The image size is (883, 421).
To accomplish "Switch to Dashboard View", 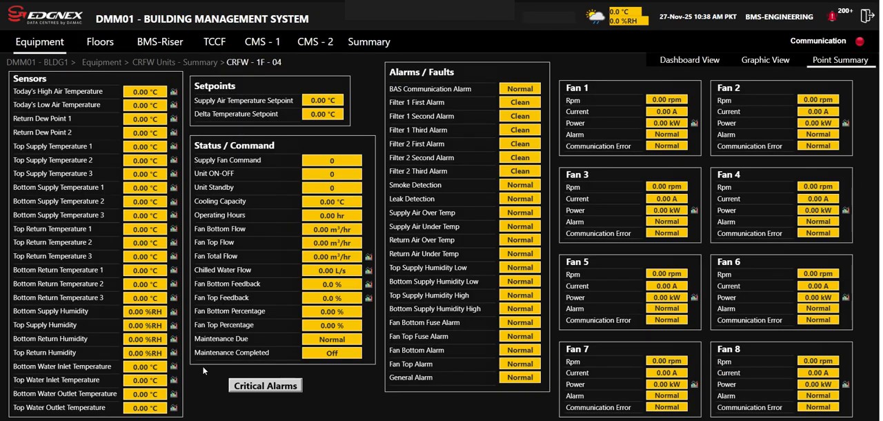I will point(690,60).
